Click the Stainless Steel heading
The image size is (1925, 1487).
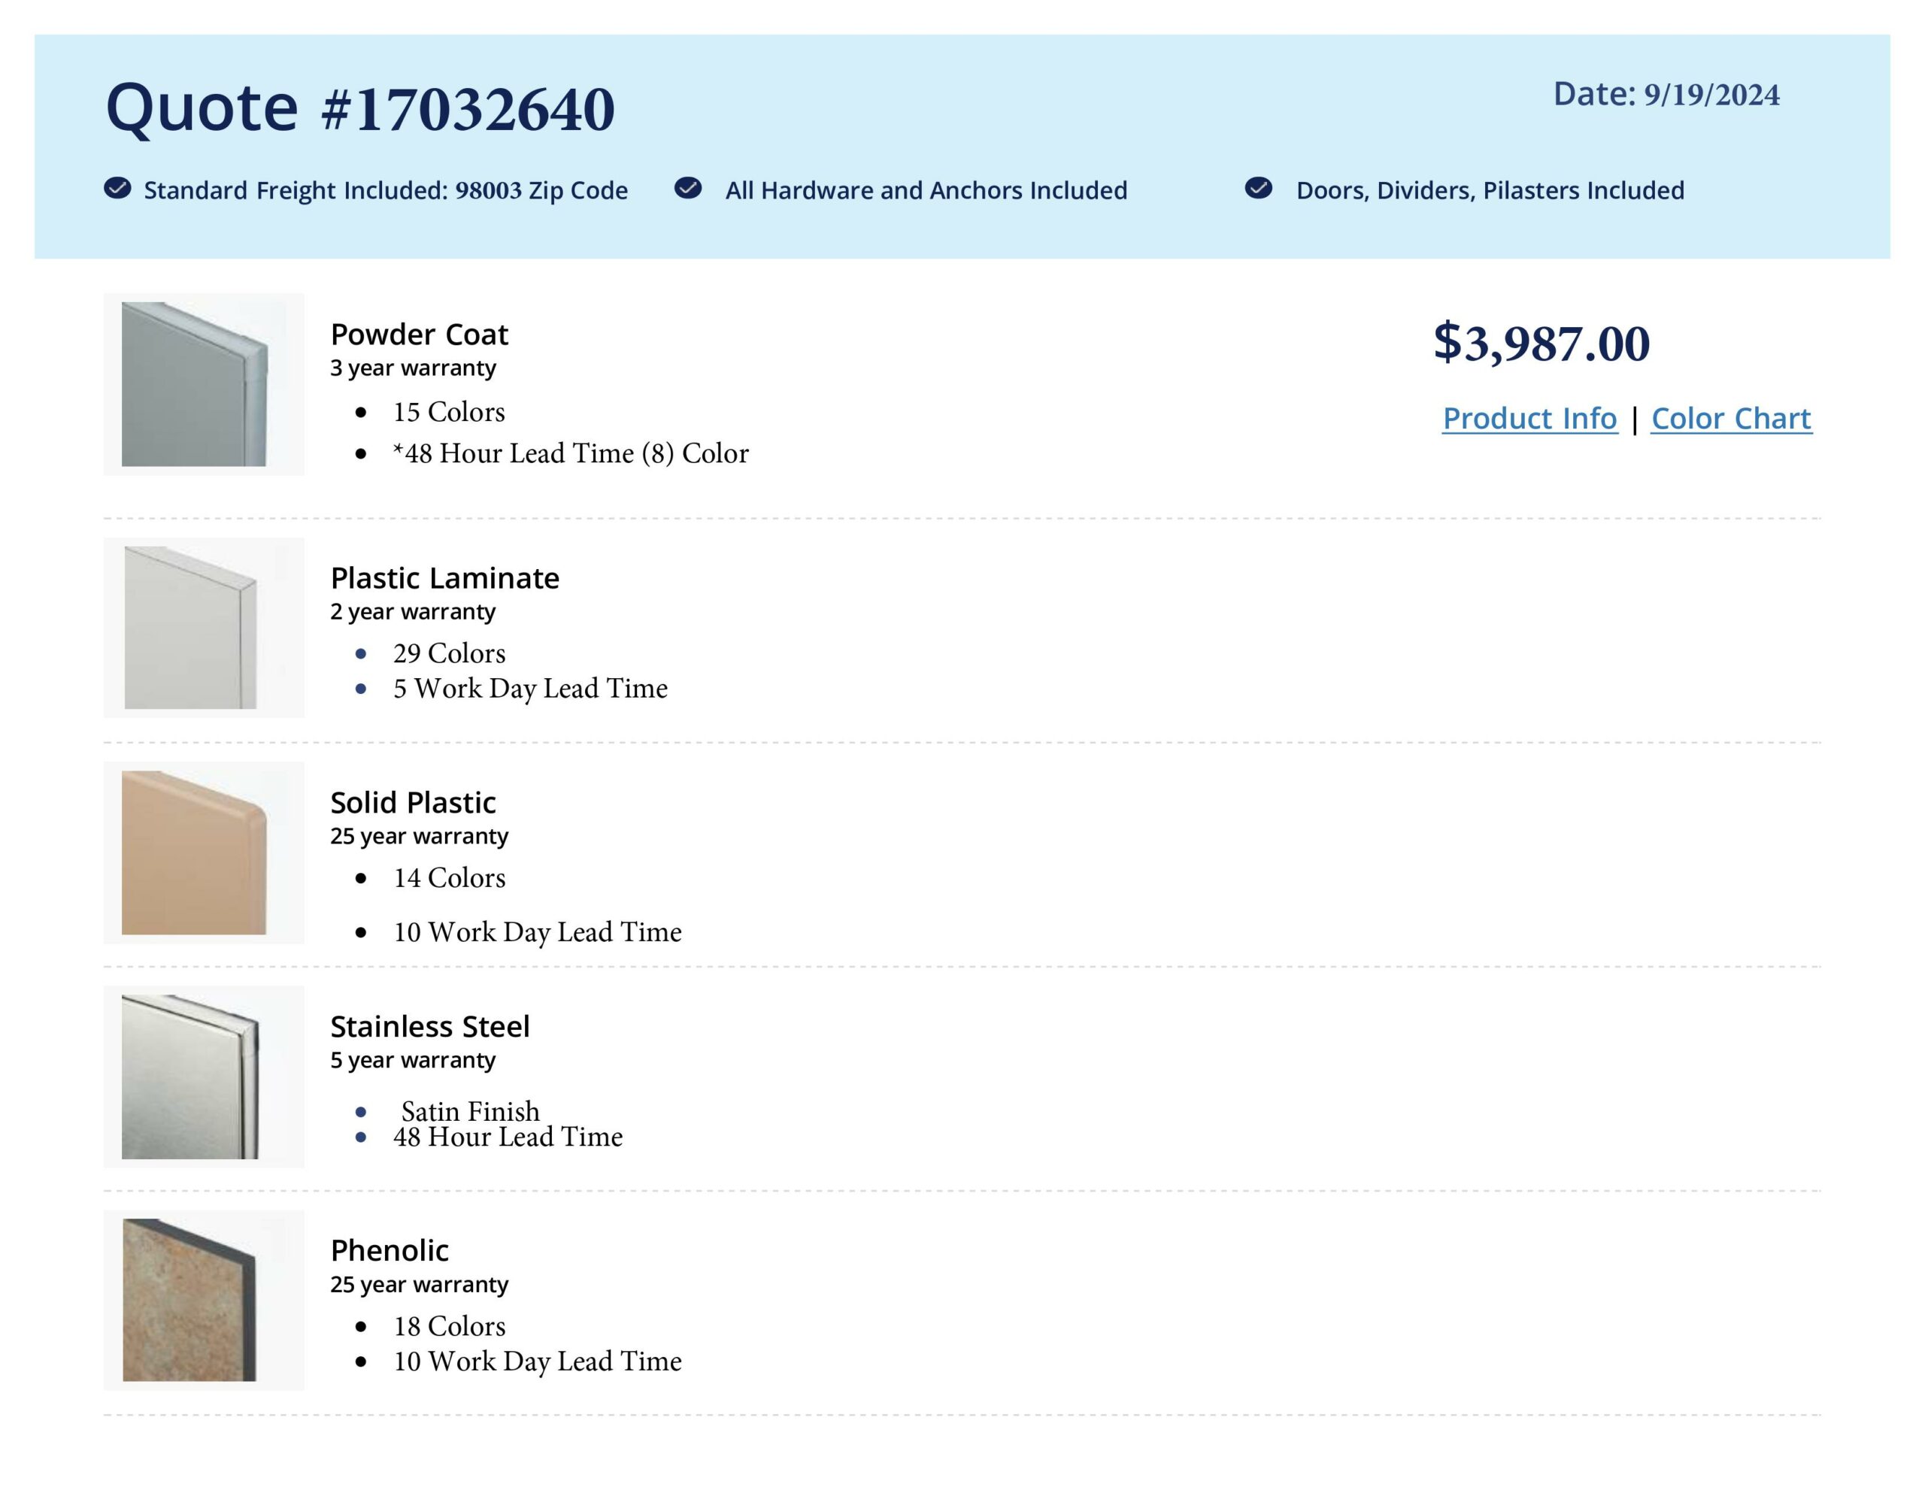[x=429, y=1027]
